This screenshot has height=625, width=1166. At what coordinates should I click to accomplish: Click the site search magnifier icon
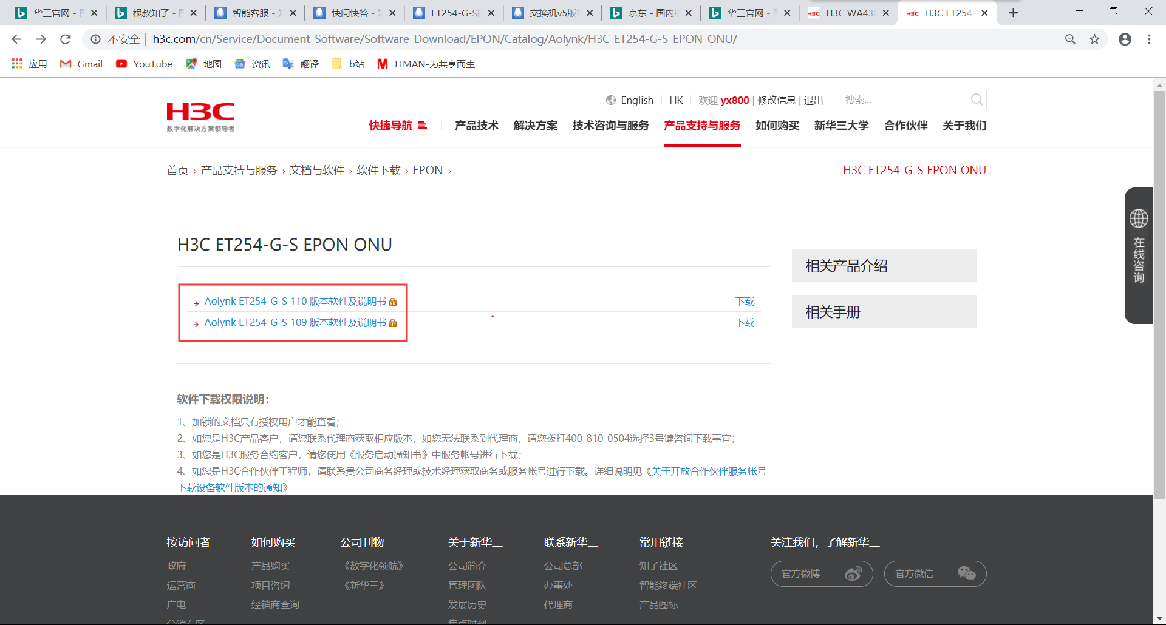click(977, 100)
